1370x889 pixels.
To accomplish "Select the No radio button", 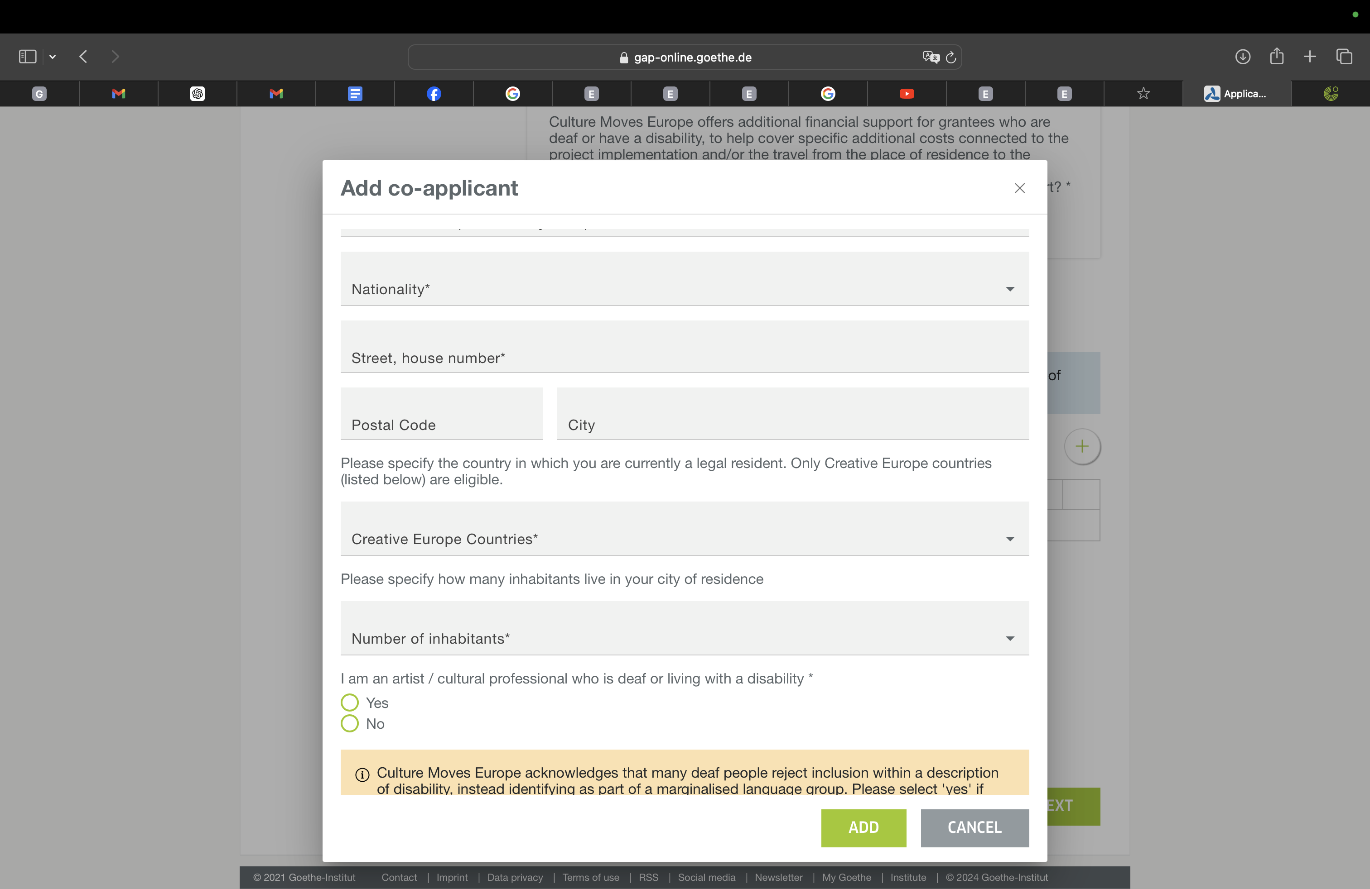I will click(349, 723).
